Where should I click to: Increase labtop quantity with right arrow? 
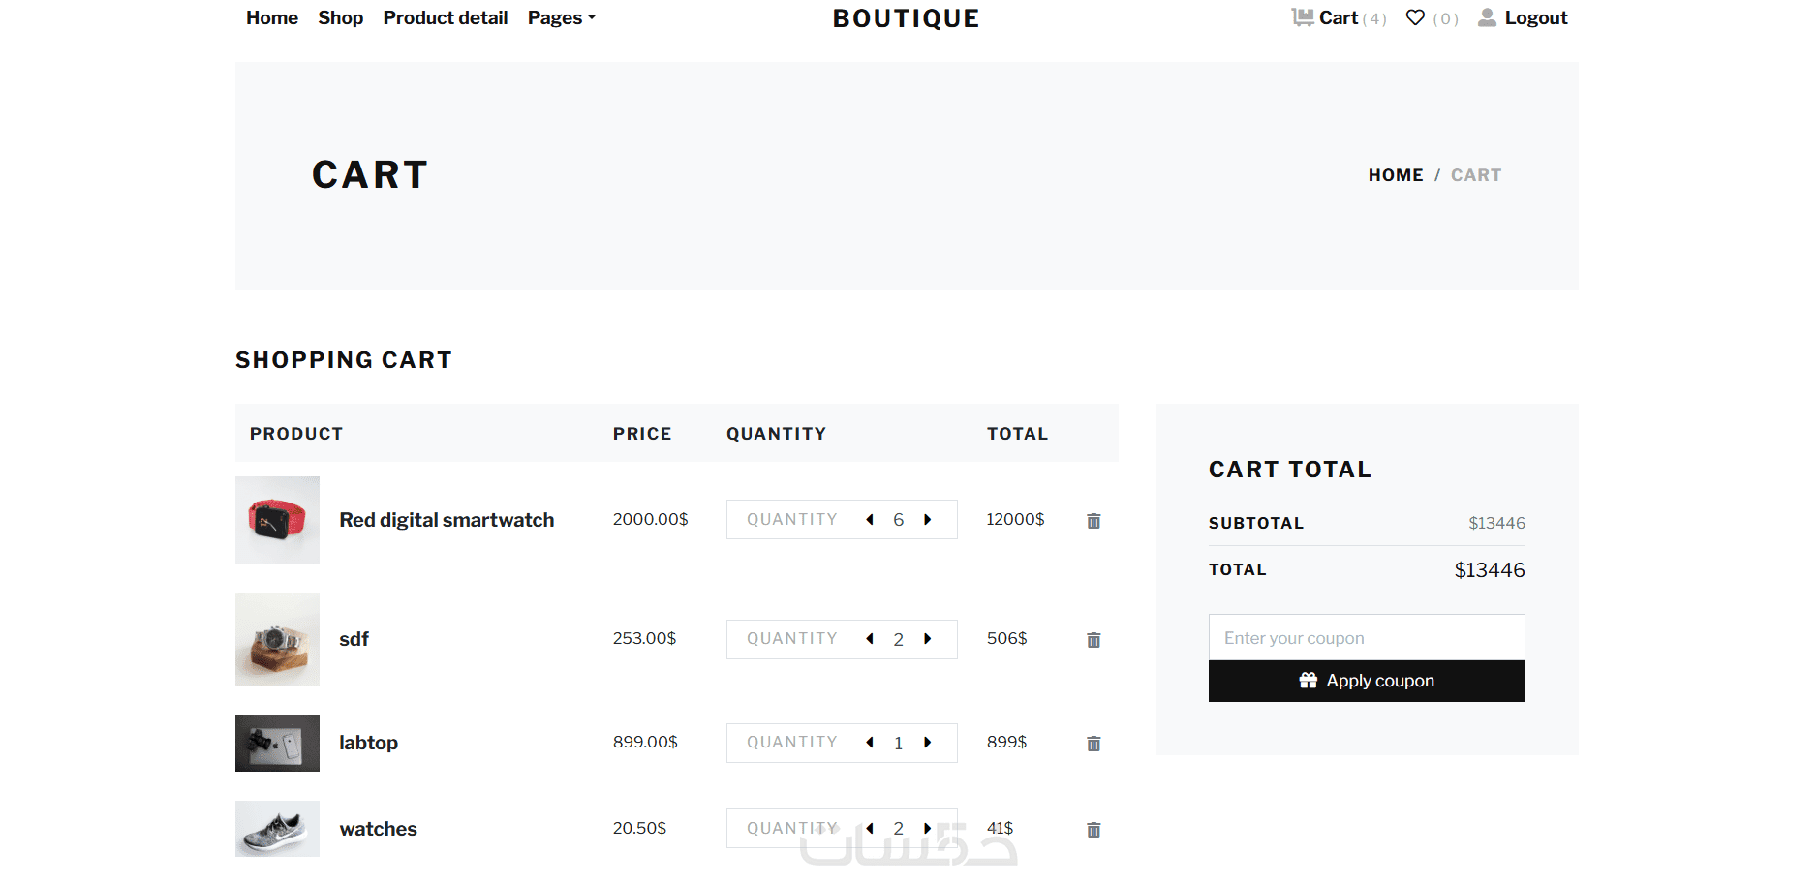928,743
